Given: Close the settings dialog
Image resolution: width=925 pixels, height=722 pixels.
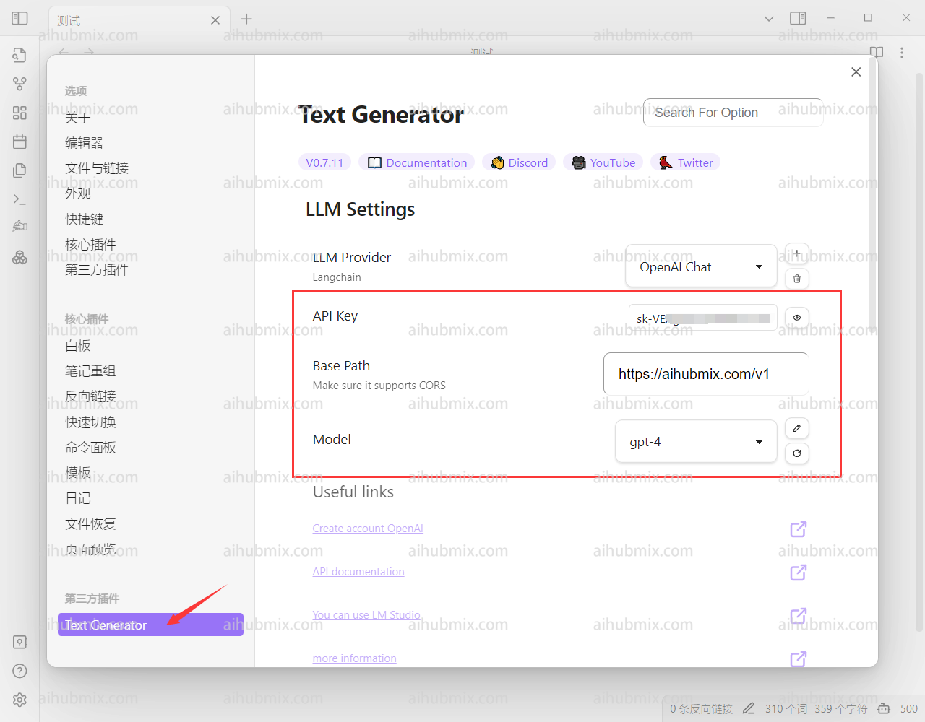Looking at the screenshot, I should [x=856, y=71].
